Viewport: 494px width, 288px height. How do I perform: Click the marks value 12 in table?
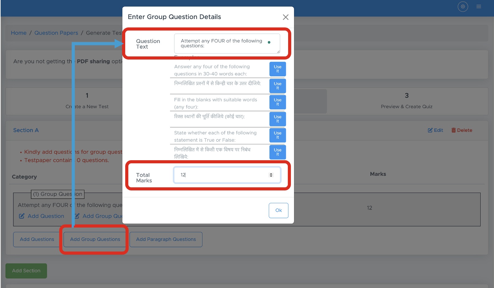[x=369, y=208]
